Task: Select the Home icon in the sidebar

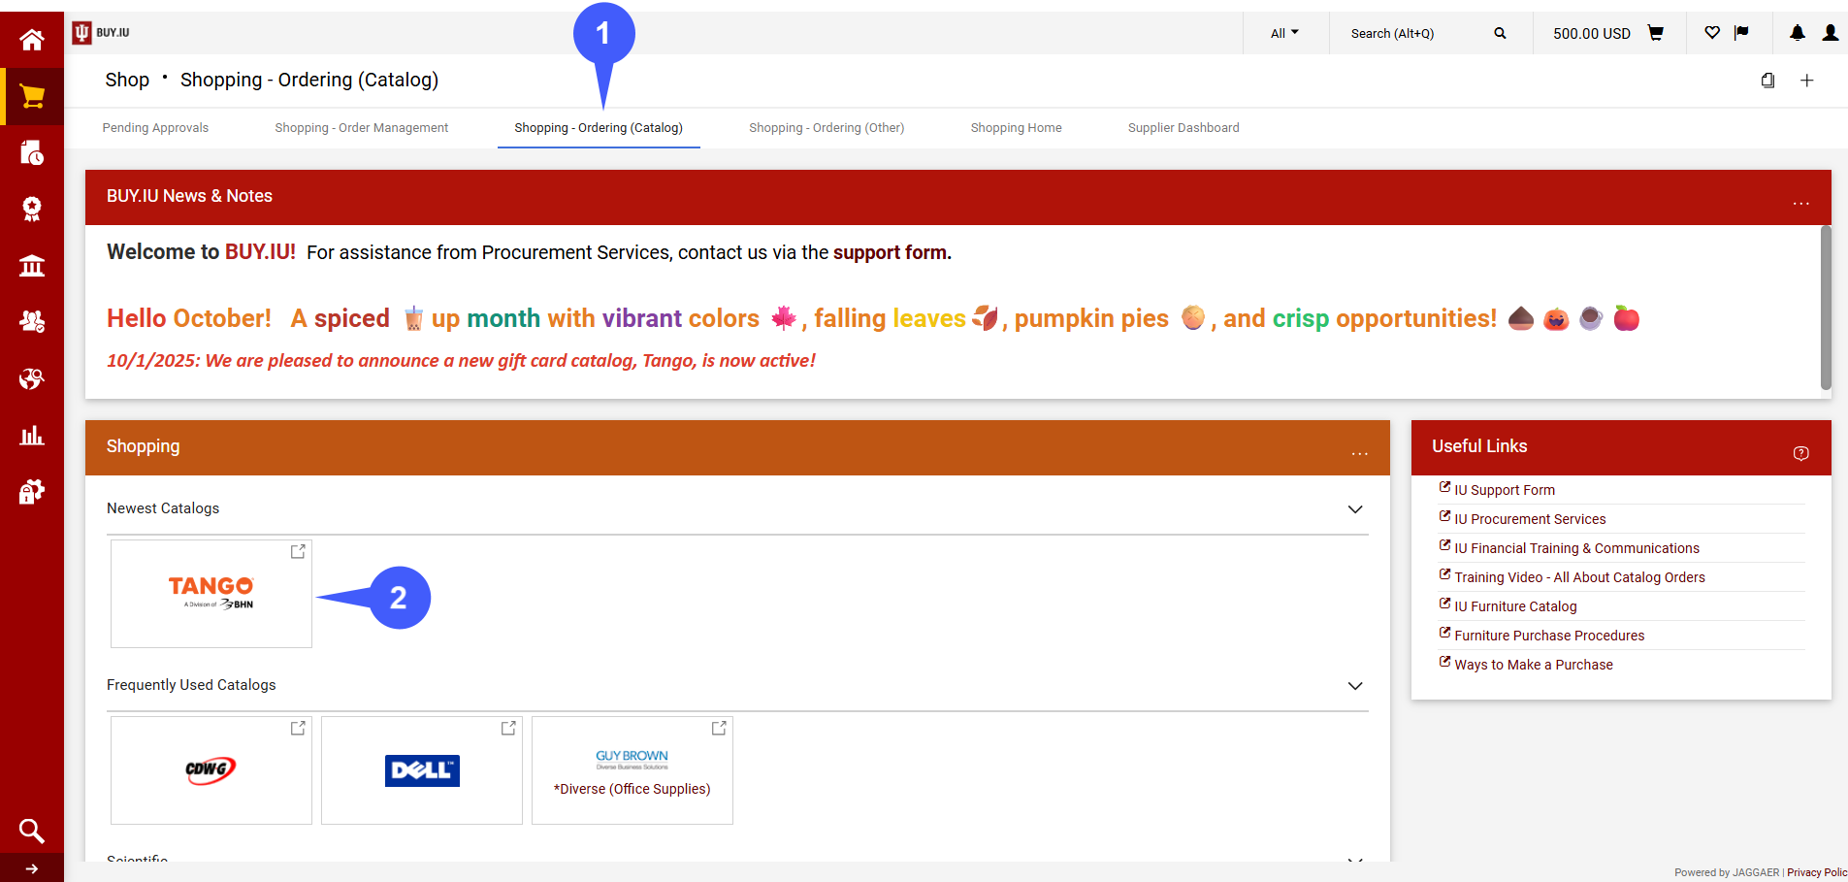Action: click(x=32, y=39)
